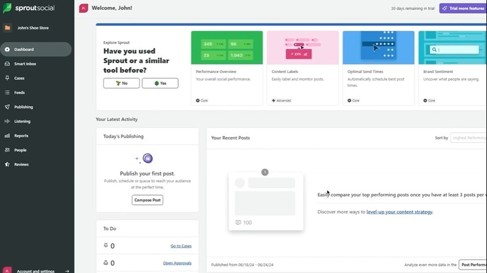Open the Cases sidebar label
Image resolution: width=487 pixels, height=273 pixels.
19,78
